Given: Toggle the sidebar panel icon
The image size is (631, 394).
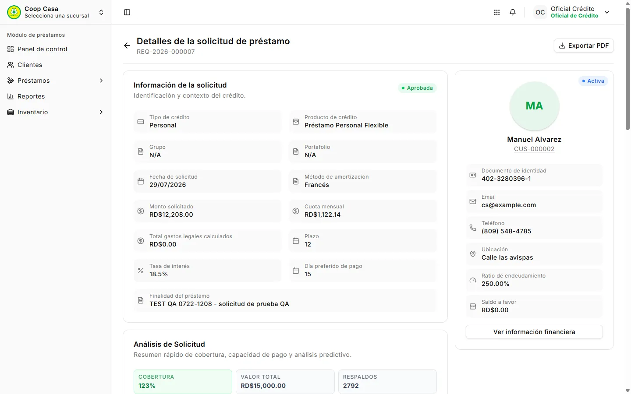Looking at the screenshot, I should [x=127, y=12].
